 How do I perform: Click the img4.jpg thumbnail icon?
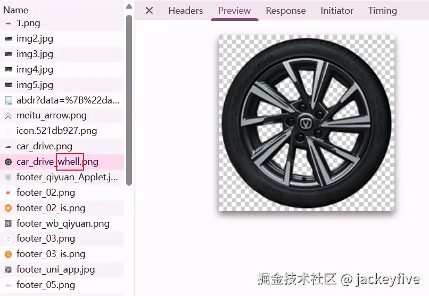coord(8,69)
